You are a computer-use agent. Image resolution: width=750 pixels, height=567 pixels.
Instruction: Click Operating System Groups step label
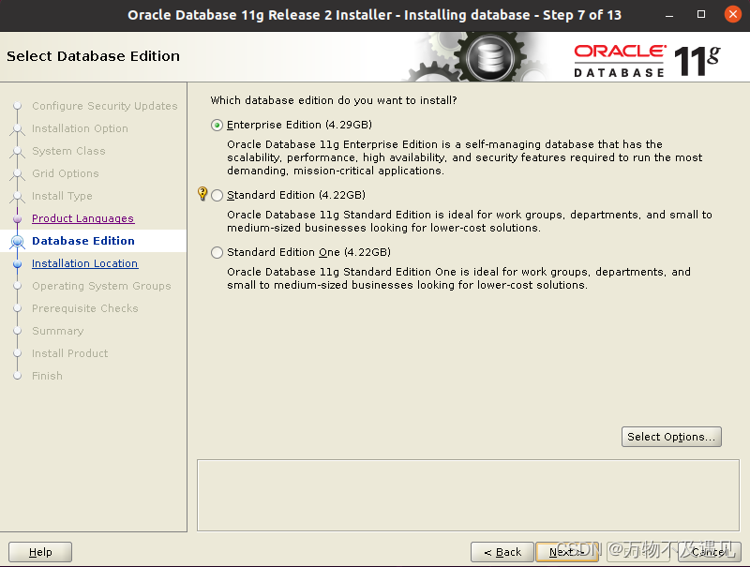pyautogui.click(x=101, y=286)
